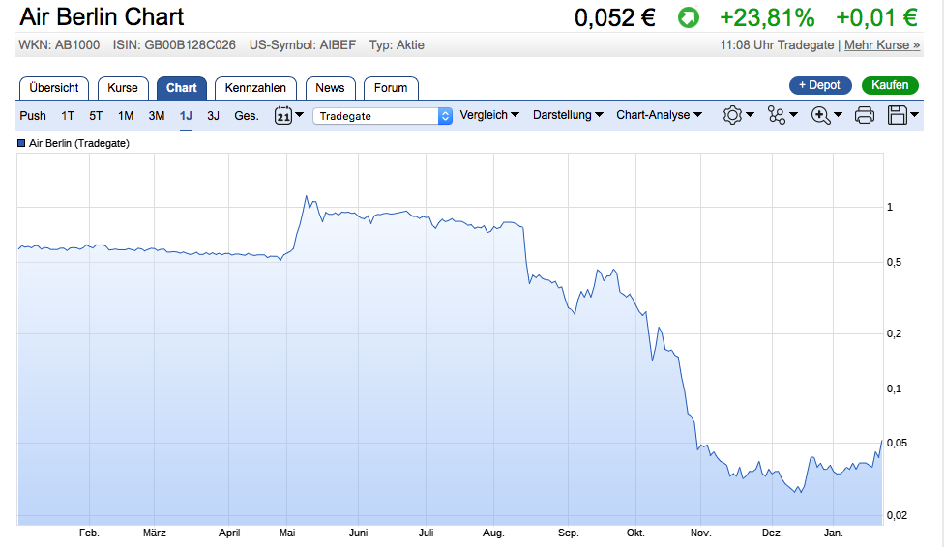Click the zoom magnifier icon
The image size is (944, 547).
pos(820,115)
